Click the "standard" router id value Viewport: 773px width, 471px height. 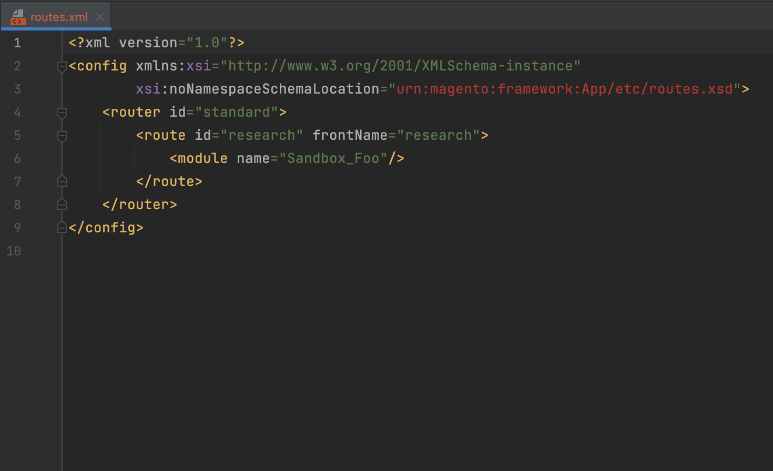tap(237, 112)
